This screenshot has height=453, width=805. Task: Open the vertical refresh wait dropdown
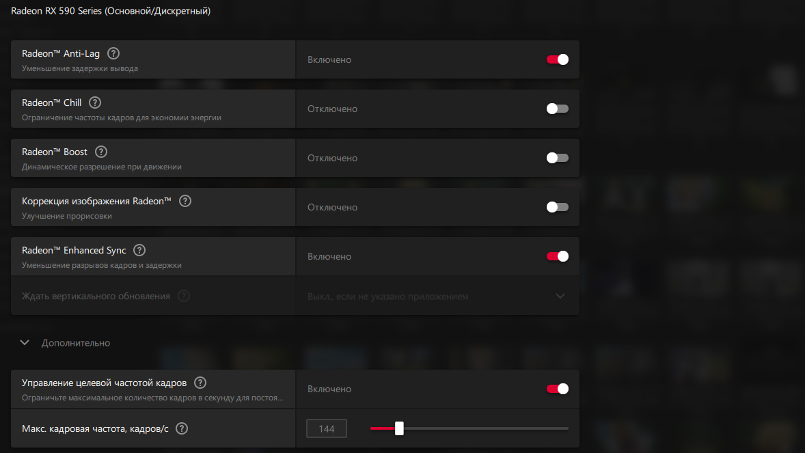437,297
